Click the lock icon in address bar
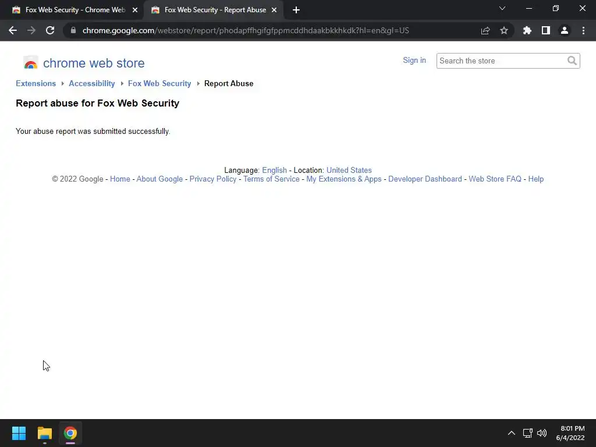 click(73, 30)
